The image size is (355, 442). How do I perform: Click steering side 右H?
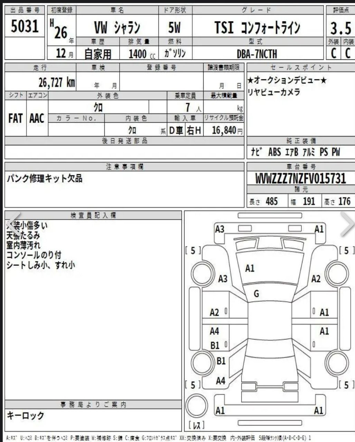pyautogui.click(x=194, y=130)
